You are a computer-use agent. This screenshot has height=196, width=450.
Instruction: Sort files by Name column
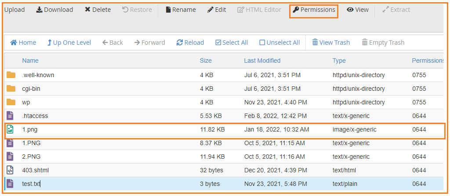pos(30,61)
